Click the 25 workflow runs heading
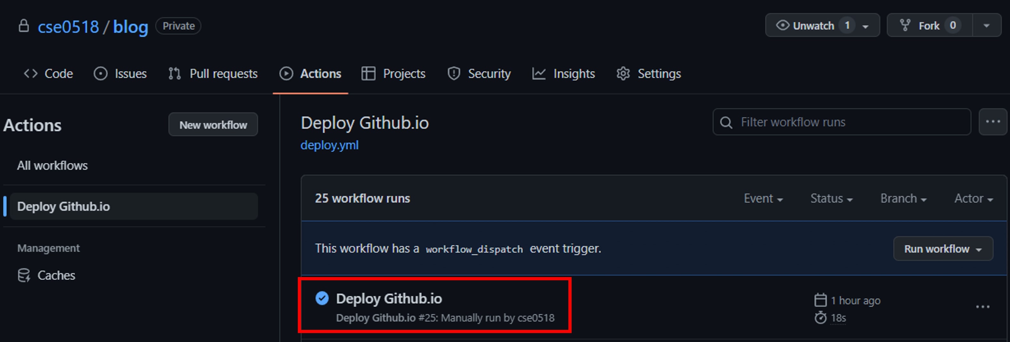Screen dimensions: 1010x342 pyautogui.click(x=362, y=199)
